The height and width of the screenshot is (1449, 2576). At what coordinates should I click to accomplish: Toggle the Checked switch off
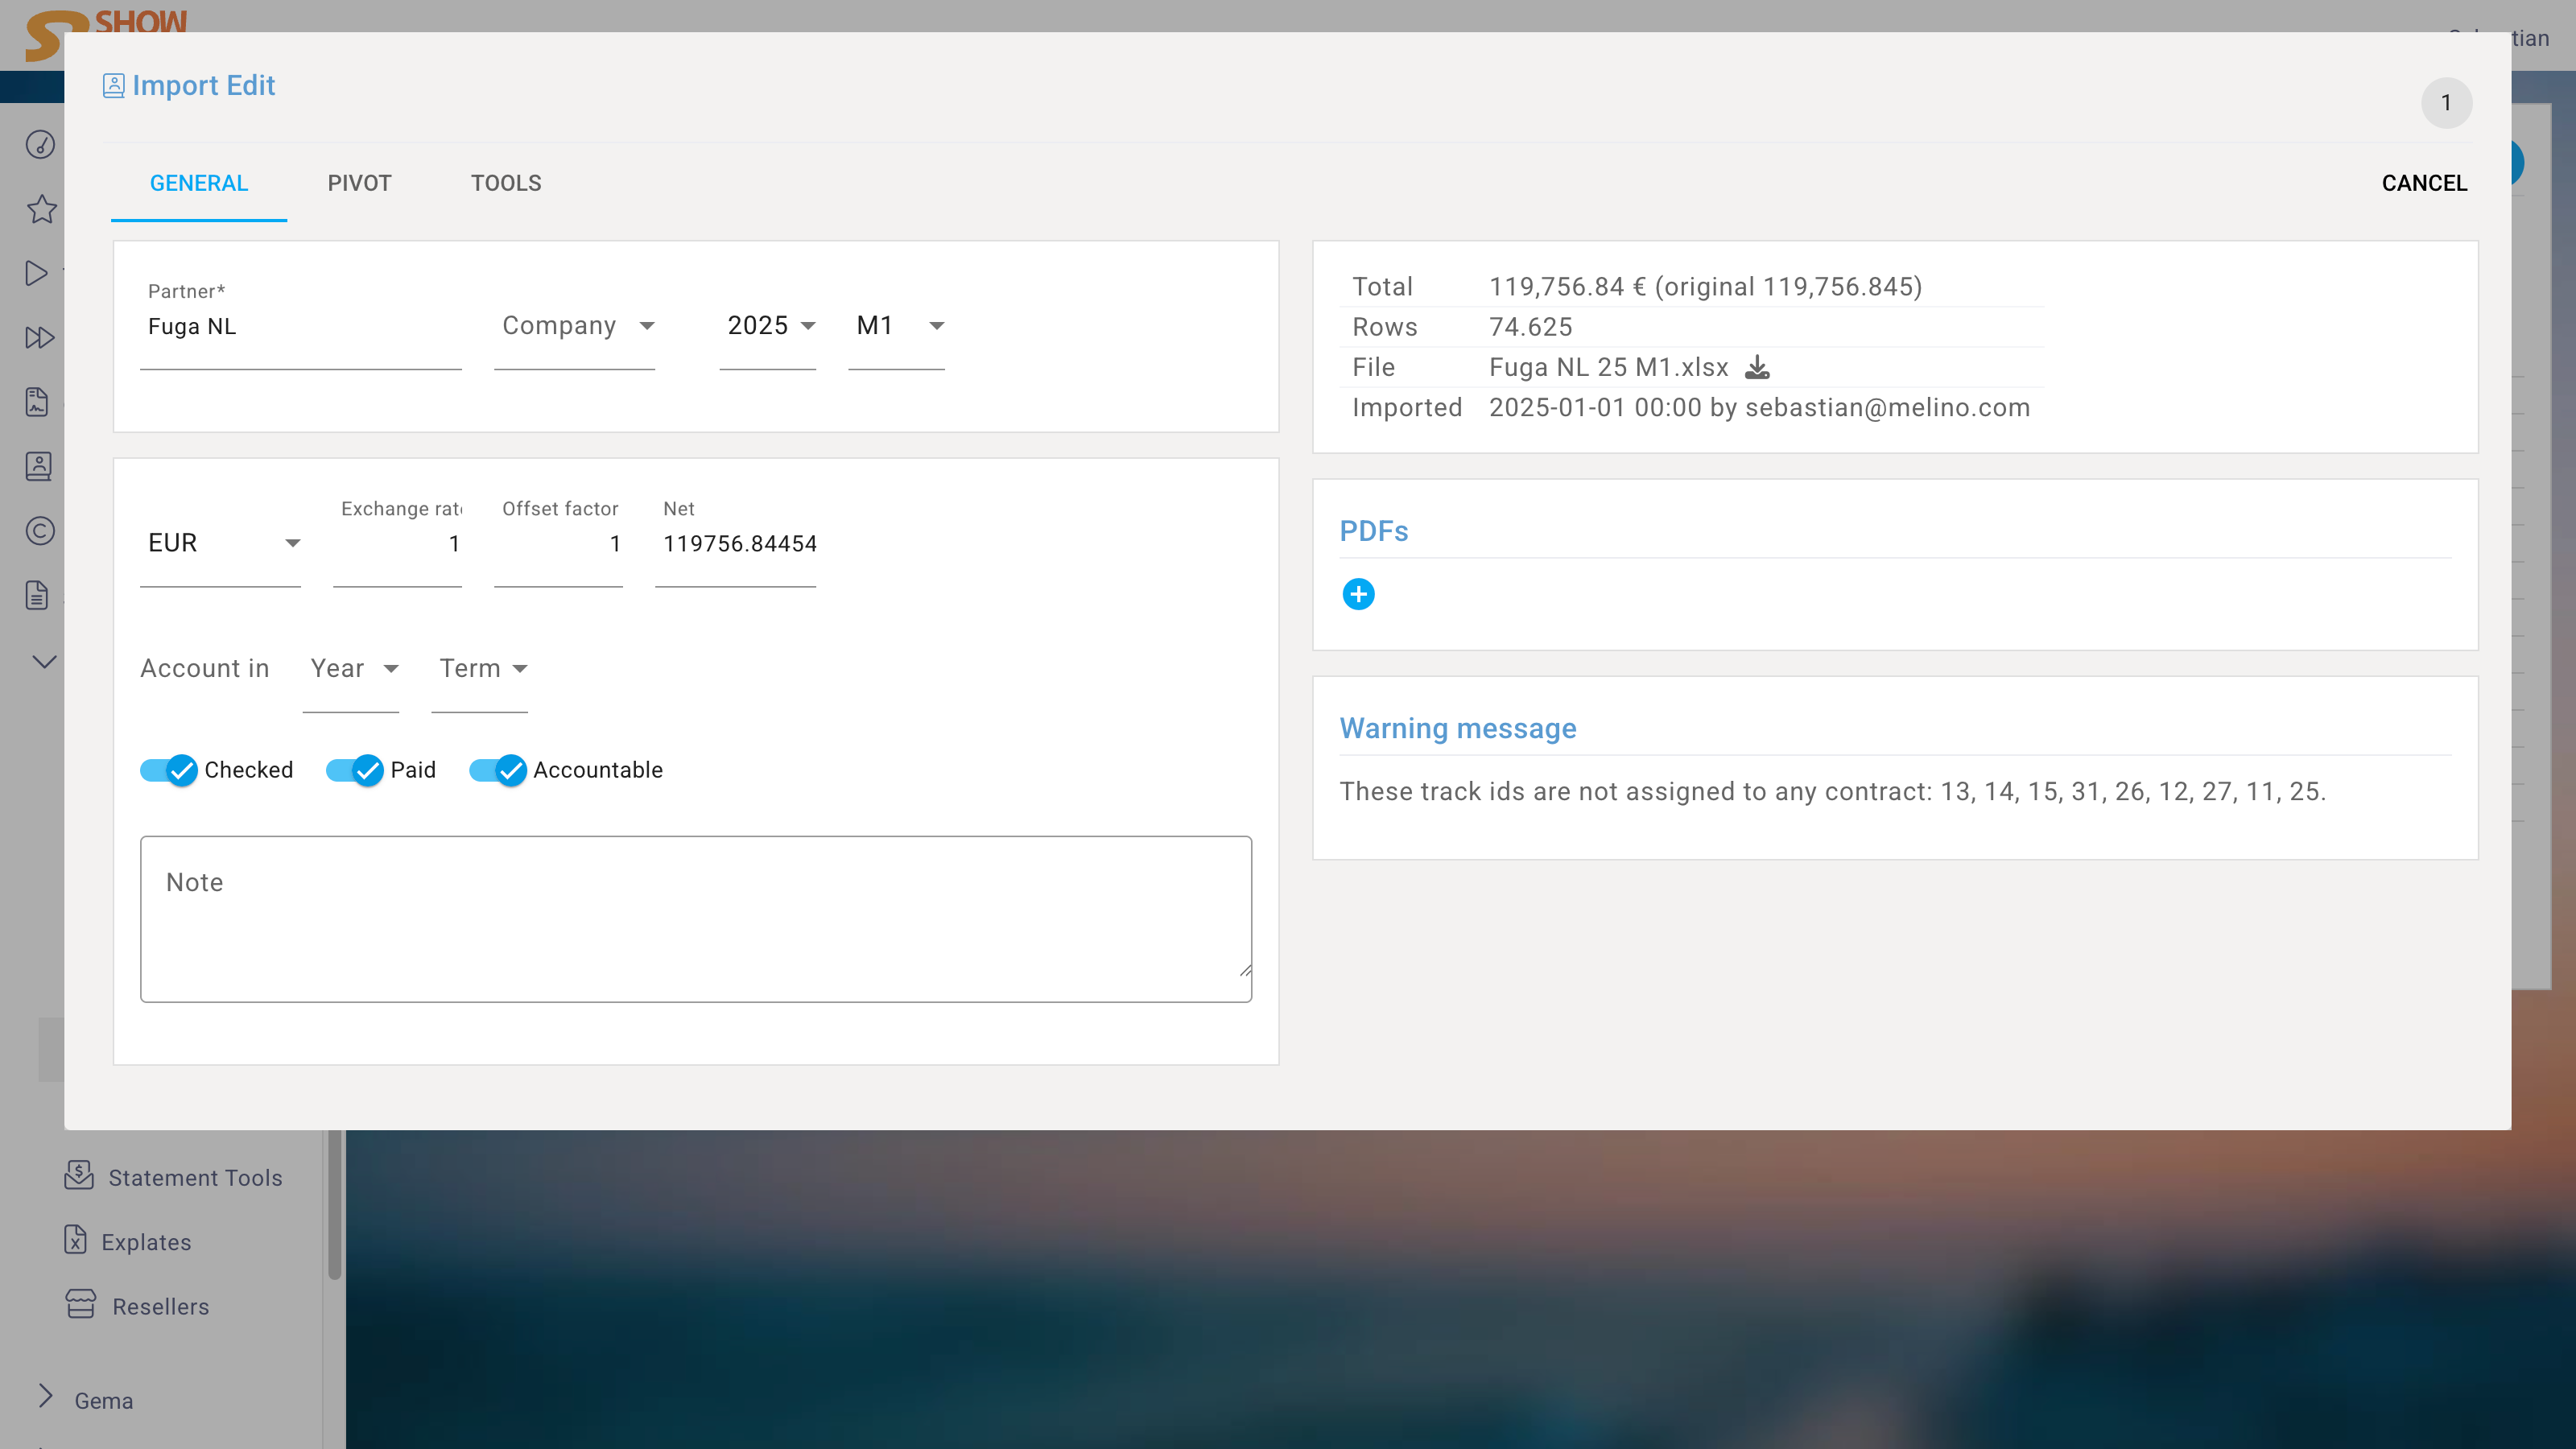[169, 770]
